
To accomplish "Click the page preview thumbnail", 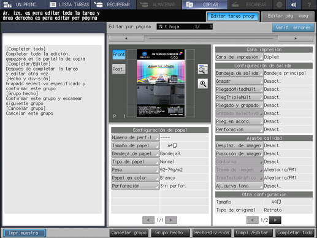I will [161, 83].
